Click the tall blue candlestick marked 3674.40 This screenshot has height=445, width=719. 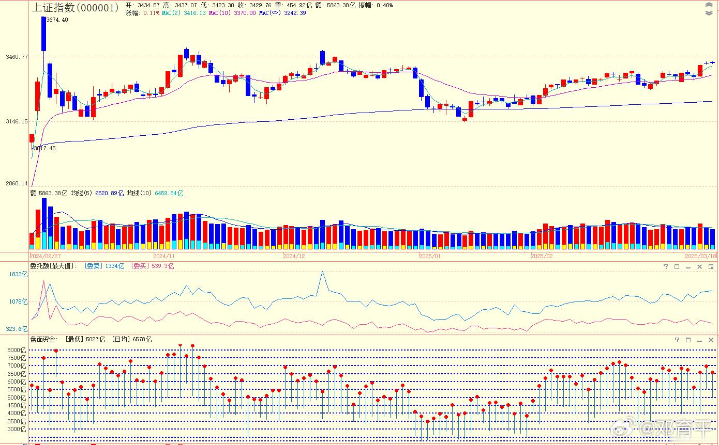(44, 34)
